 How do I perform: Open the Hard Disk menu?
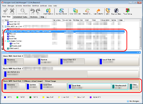[x=27, y=6]
